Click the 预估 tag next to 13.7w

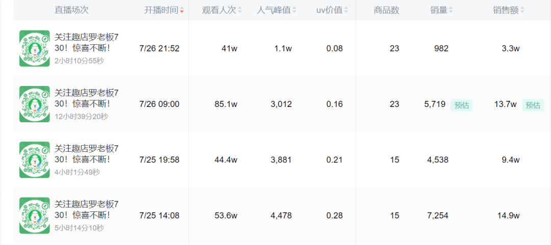tap(533, 105)
